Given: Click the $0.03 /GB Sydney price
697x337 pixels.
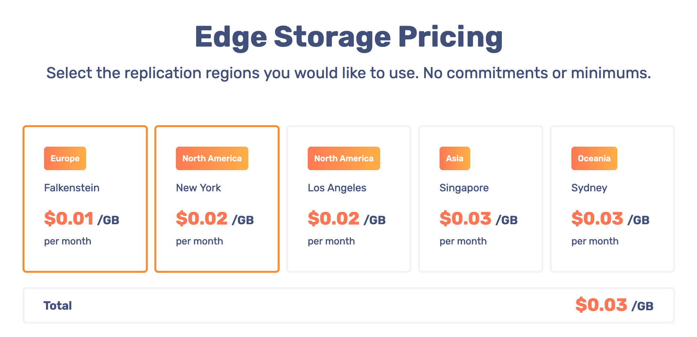Looking at the screenshot, I should (610, 218).
